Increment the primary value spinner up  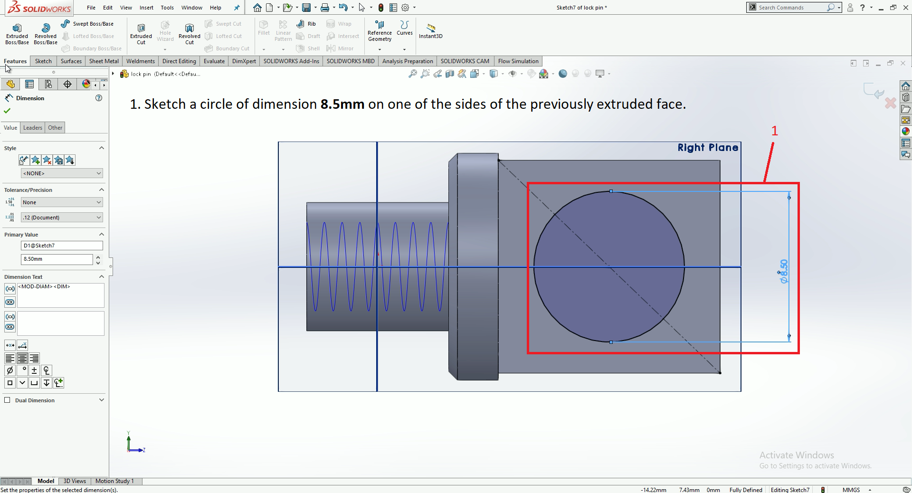click(x=98, y=257)
